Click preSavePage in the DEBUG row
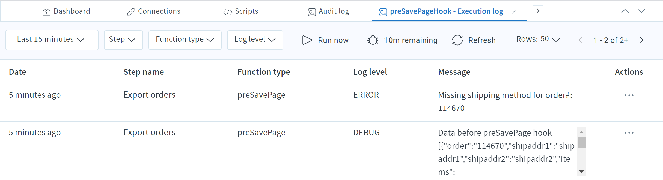Image resolution: width=663 pixels, height=180 pixels. (x=261, y=133)
